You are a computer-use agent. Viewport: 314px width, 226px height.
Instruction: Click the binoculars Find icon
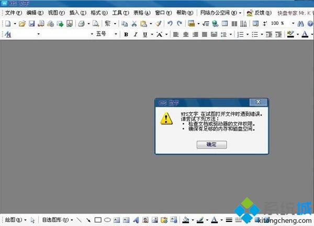(300, 24)
